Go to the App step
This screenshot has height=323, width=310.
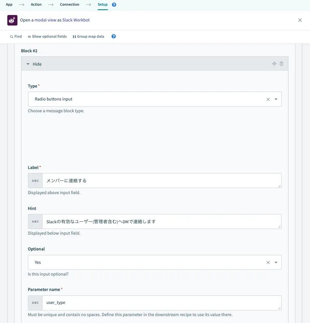pyautogui.click(x=9, y=4)
